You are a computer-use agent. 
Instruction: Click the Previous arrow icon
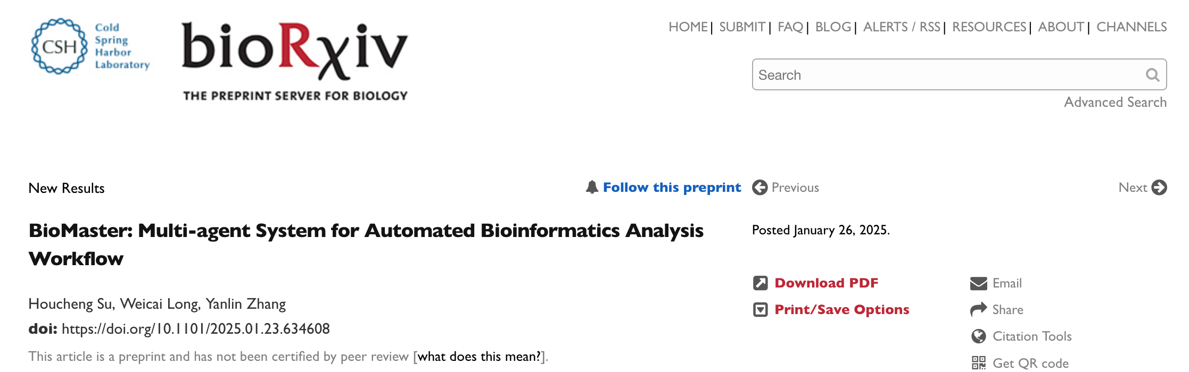click(759, 188)
